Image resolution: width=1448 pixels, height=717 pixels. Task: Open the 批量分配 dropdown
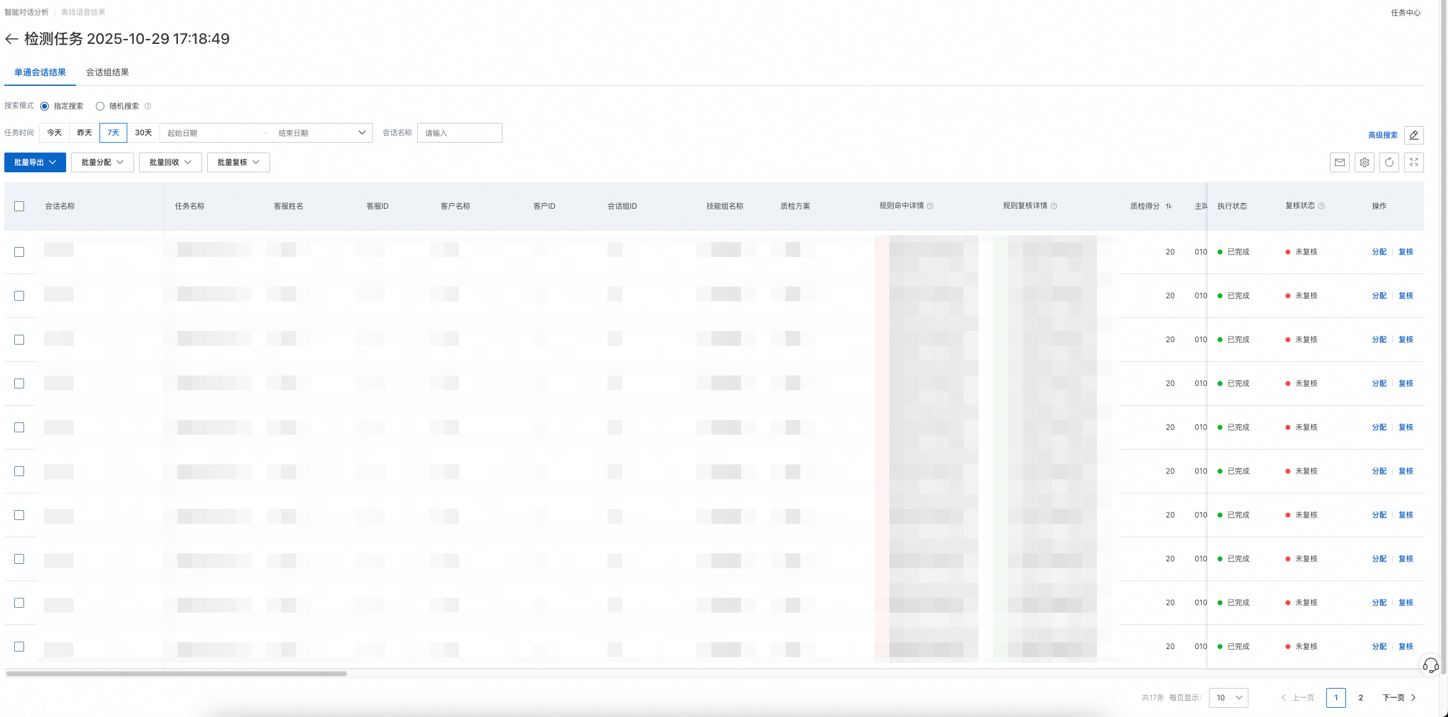tap(102, 162)
